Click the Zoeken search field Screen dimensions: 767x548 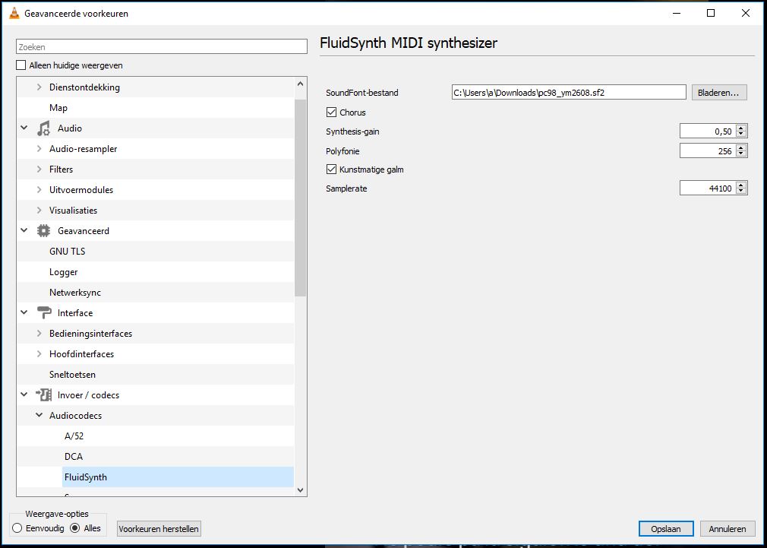tap(162, 47)
